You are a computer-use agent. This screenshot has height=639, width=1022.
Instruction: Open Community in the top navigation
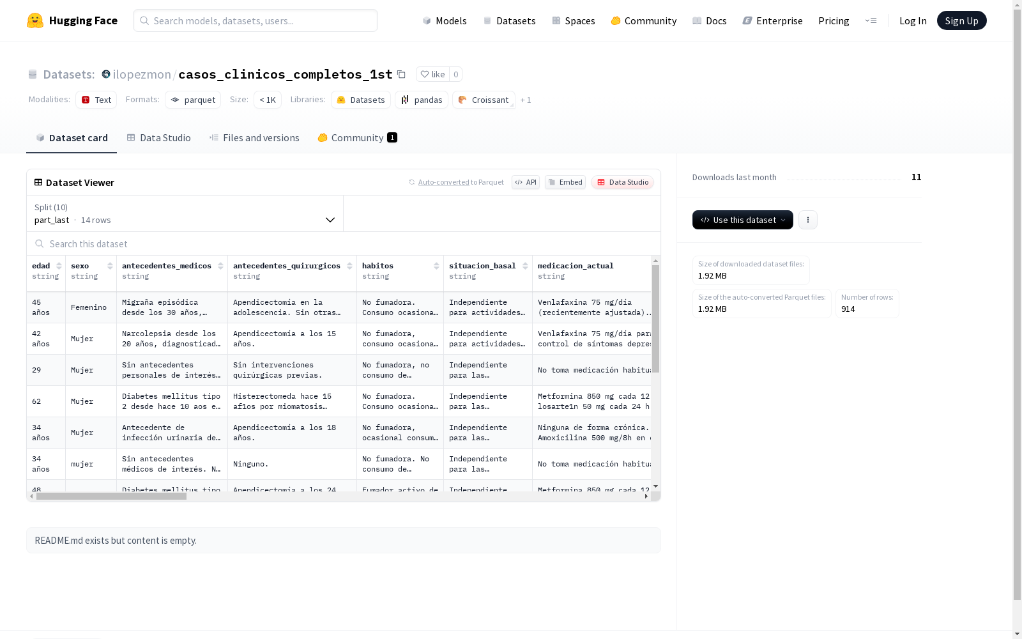644,20
